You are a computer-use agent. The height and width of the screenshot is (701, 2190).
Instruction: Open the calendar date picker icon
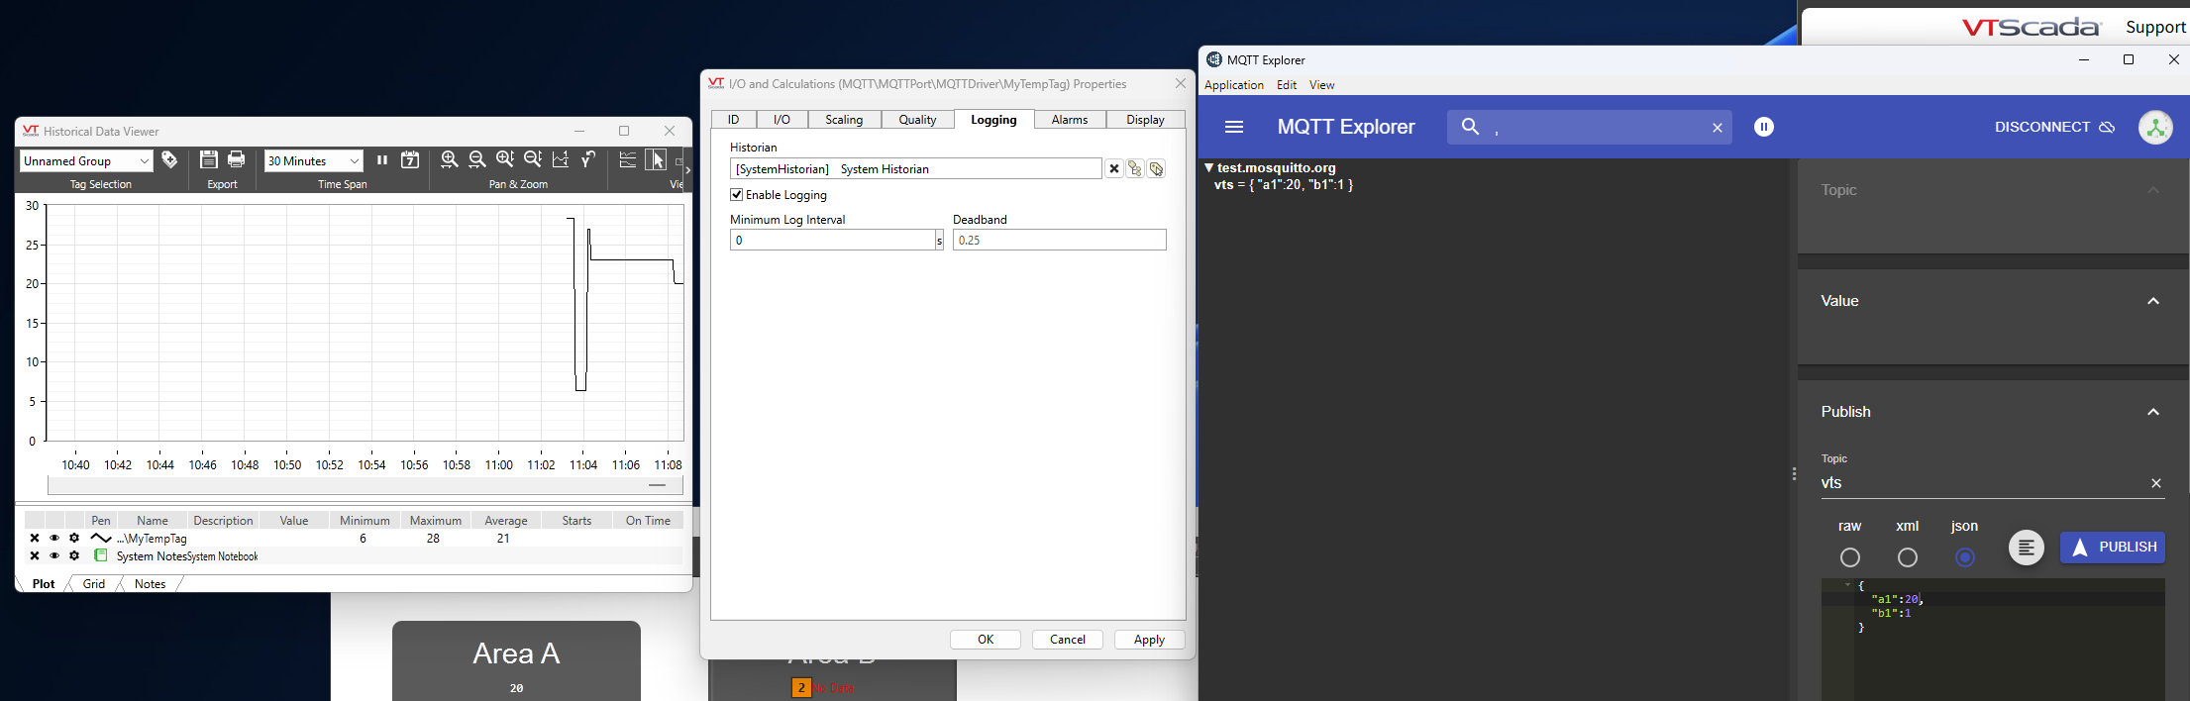point(410,159)
